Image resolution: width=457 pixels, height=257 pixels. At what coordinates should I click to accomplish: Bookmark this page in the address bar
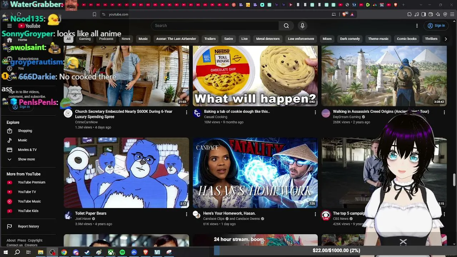pos(94,14)
